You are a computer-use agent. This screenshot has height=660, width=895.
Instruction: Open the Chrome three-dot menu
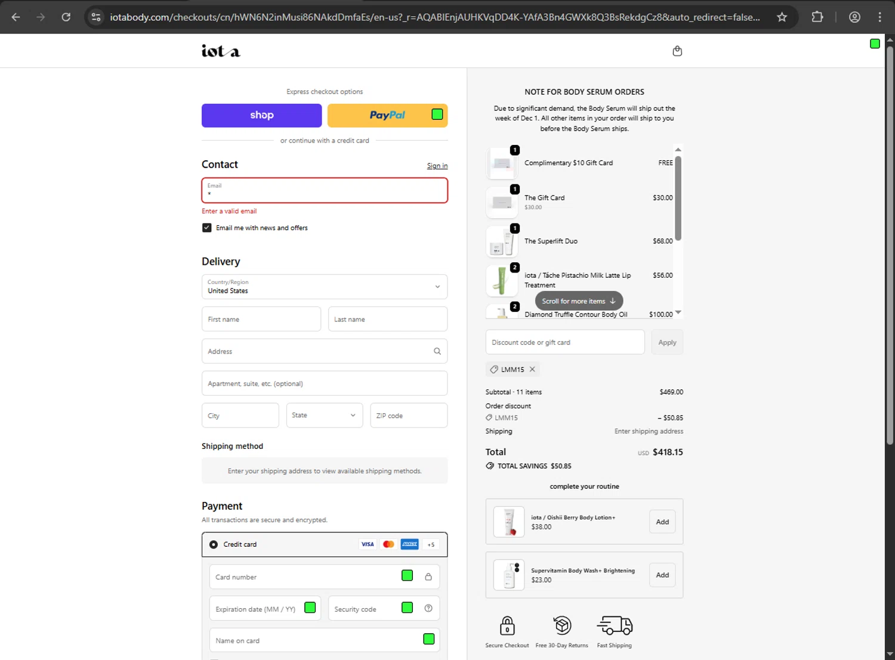[879, 17]
